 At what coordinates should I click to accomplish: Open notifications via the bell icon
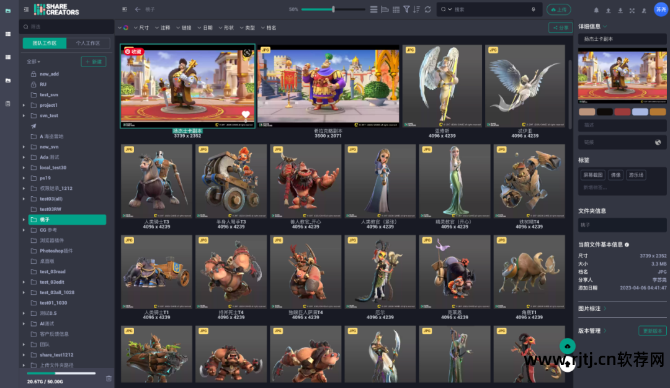coord(596,11)
